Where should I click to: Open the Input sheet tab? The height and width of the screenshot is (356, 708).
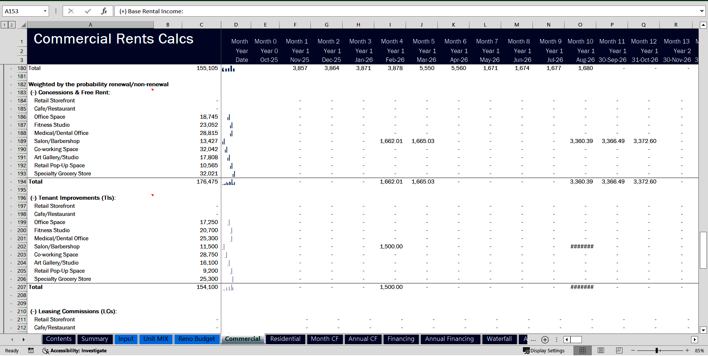coord(126,339)
